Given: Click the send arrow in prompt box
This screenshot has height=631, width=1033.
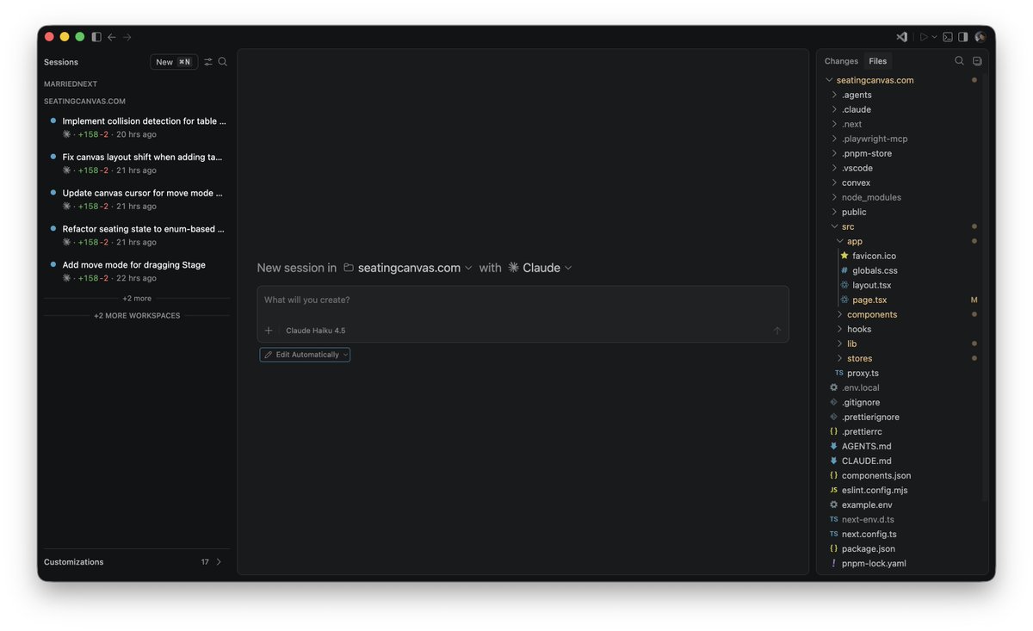Looking at the screenshot, I should [x=777, y=331].
